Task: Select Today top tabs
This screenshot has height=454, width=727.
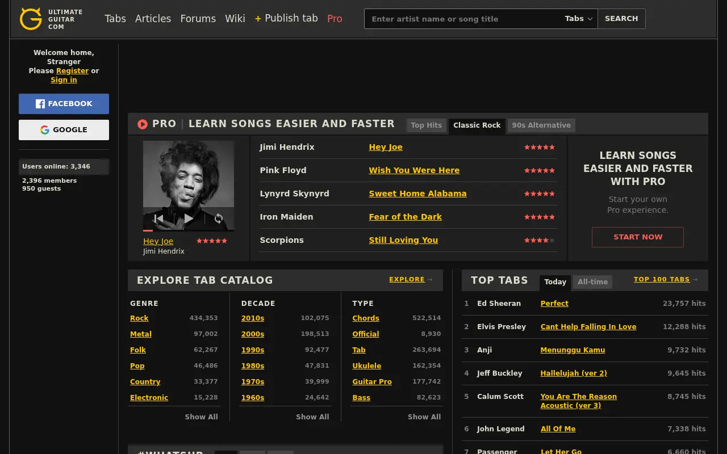Action: [x=555, y=282]
